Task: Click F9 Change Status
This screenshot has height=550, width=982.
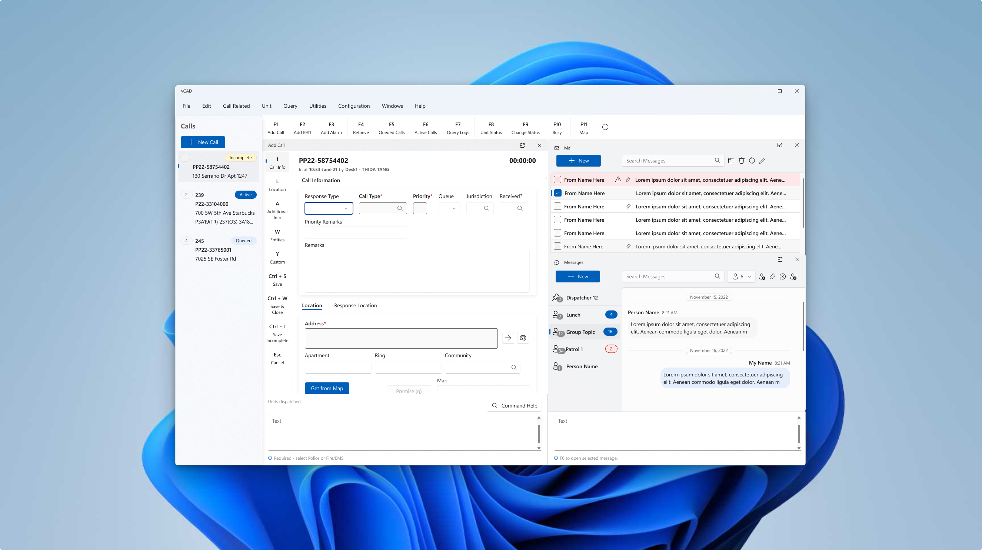Action: [x=525, y=128]
